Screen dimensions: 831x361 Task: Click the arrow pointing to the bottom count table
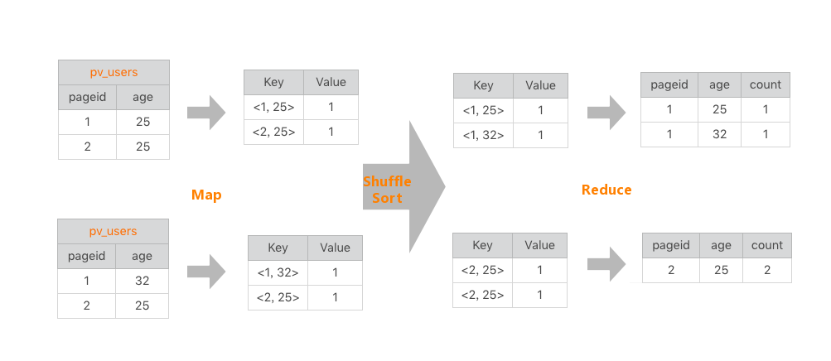click(x=606, y=265)
